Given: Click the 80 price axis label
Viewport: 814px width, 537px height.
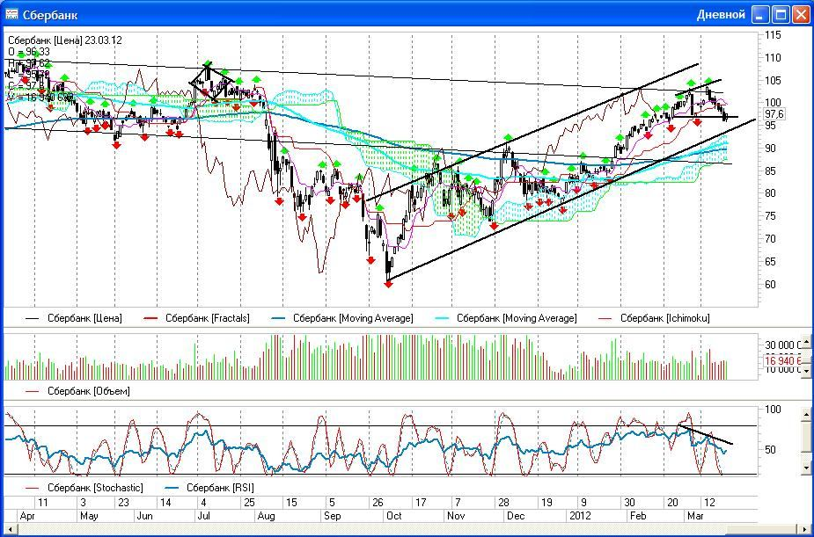Looking at the screenshot, I should pyautogui.click(x=770, y=193).
